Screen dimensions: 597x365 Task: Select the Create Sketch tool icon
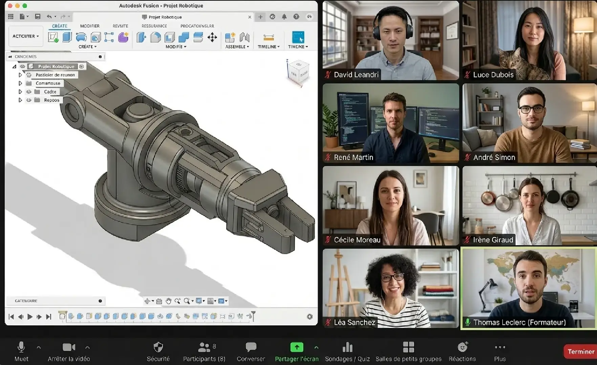(53, 37)
